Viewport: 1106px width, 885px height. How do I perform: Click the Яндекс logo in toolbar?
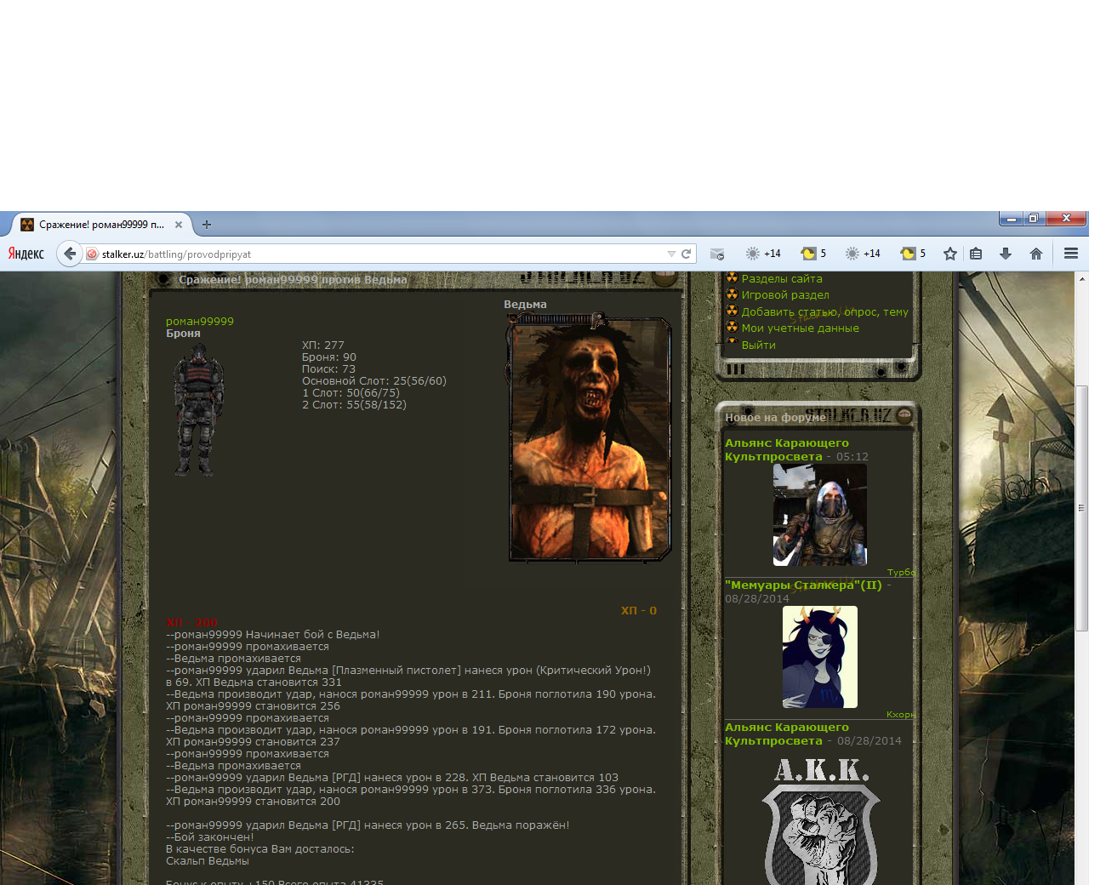26,254
